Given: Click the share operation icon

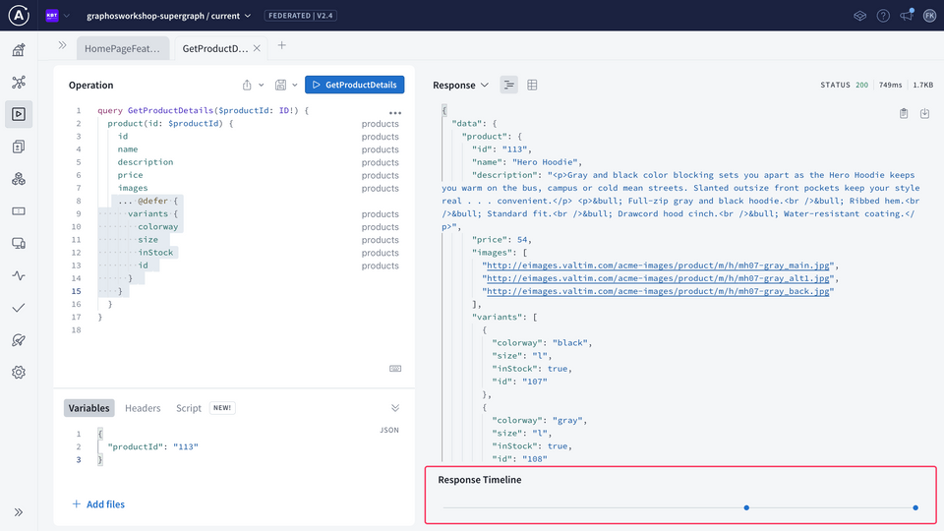Looking at the screenshot, I should point(247,85).
